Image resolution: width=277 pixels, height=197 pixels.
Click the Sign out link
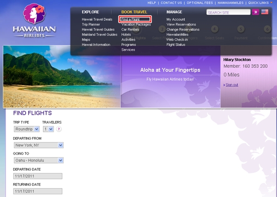pyautogui.click(x=232, y=85)
